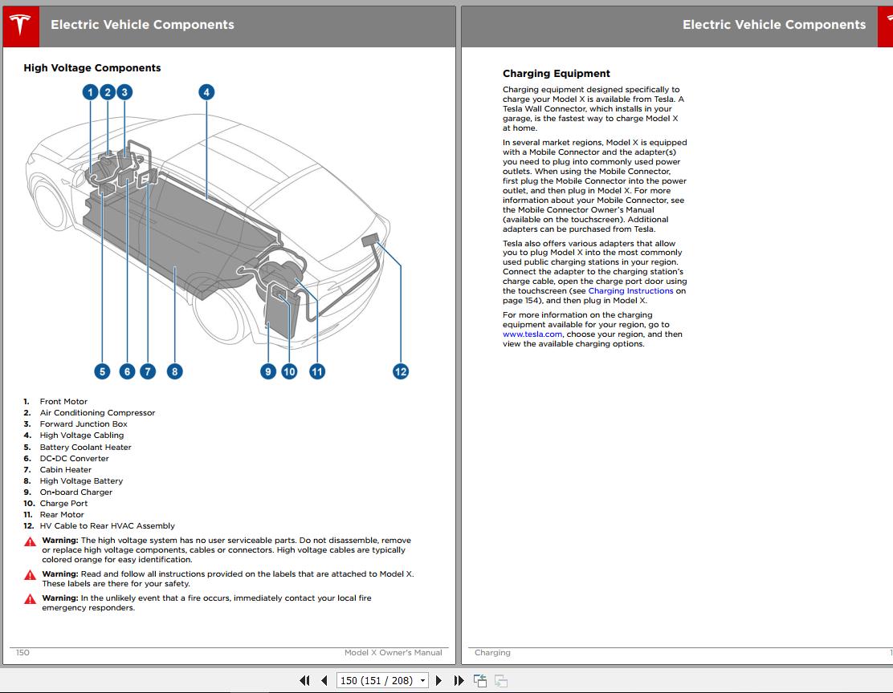The height and width of the screenshot is (693, 893).
Task: Click the previous view navigation icon
Action: click(x=480, y=680)
